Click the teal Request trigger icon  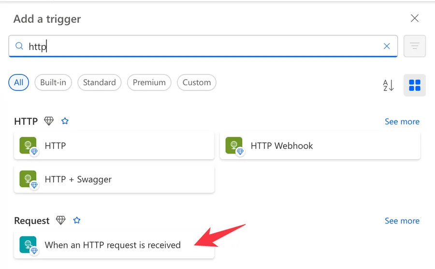[28, 245]
